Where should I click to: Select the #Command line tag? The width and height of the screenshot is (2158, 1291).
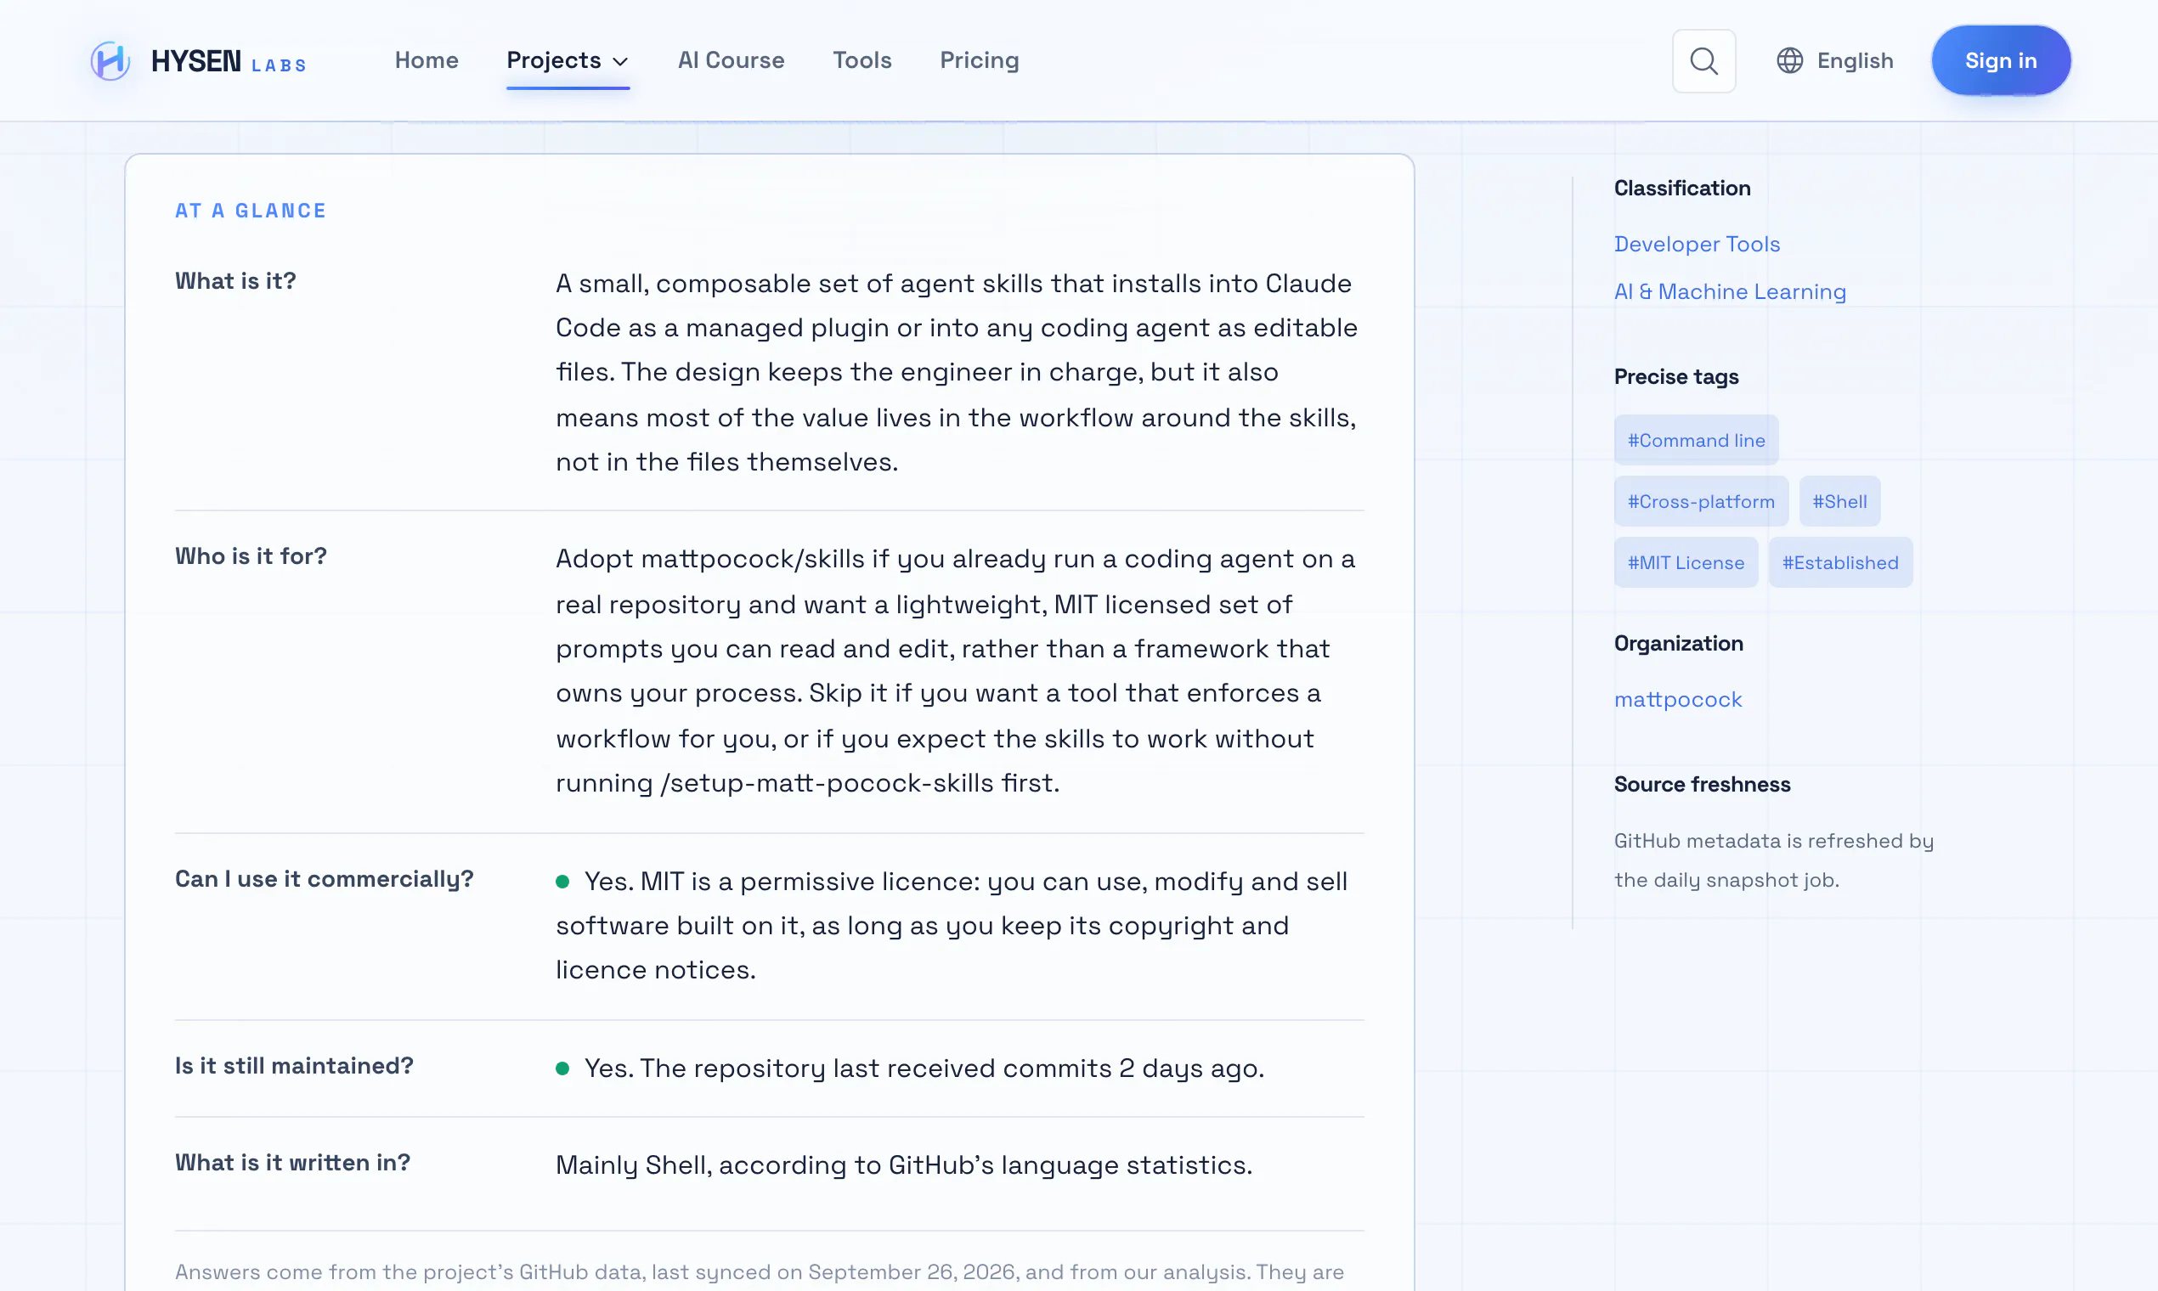(x=1695, y=440)
